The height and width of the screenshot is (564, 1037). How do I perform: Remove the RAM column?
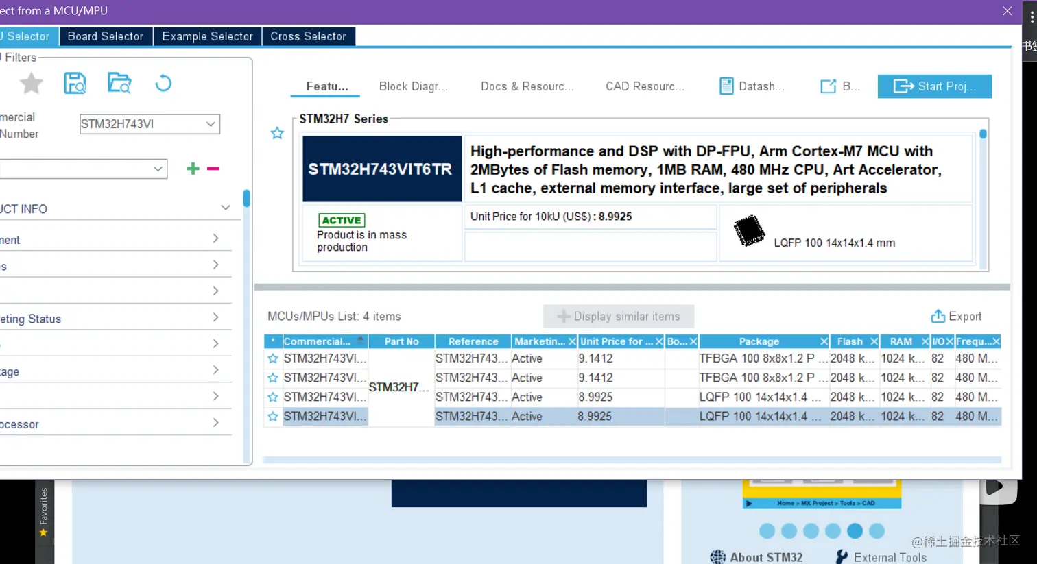tap(925, 341)
